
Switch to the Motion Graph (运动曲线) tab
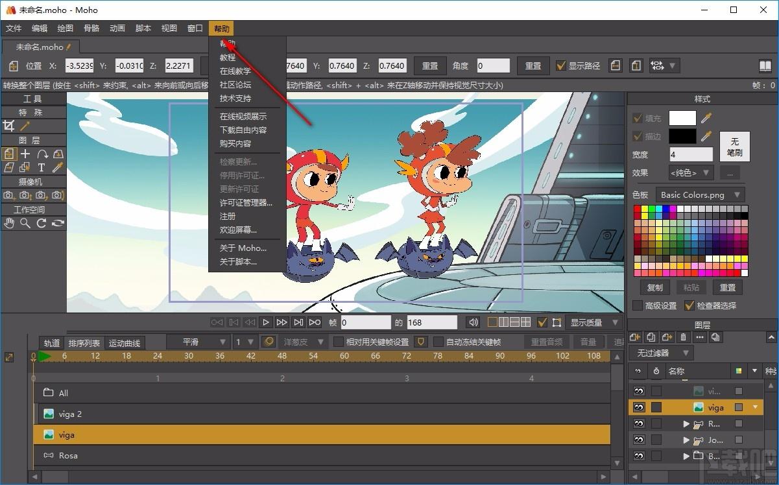click(125, 343)
